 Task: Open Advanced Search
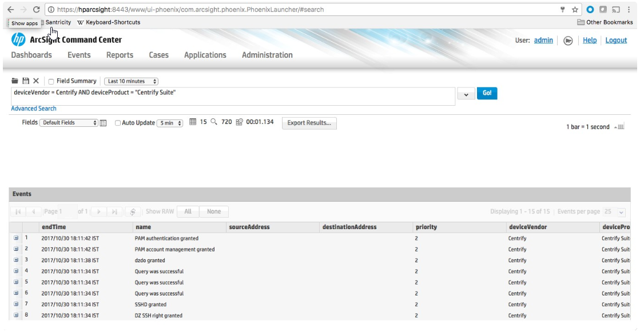33,108
